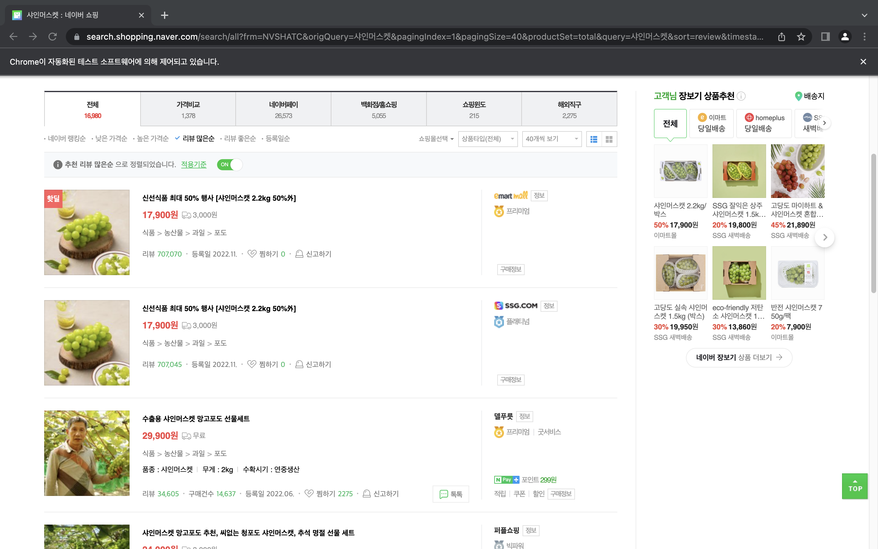The width and height of the screenshot is (878, 549).
Task: Turn off the 추천 리뷰 많은순 ON switch
Action: (230, 165)
